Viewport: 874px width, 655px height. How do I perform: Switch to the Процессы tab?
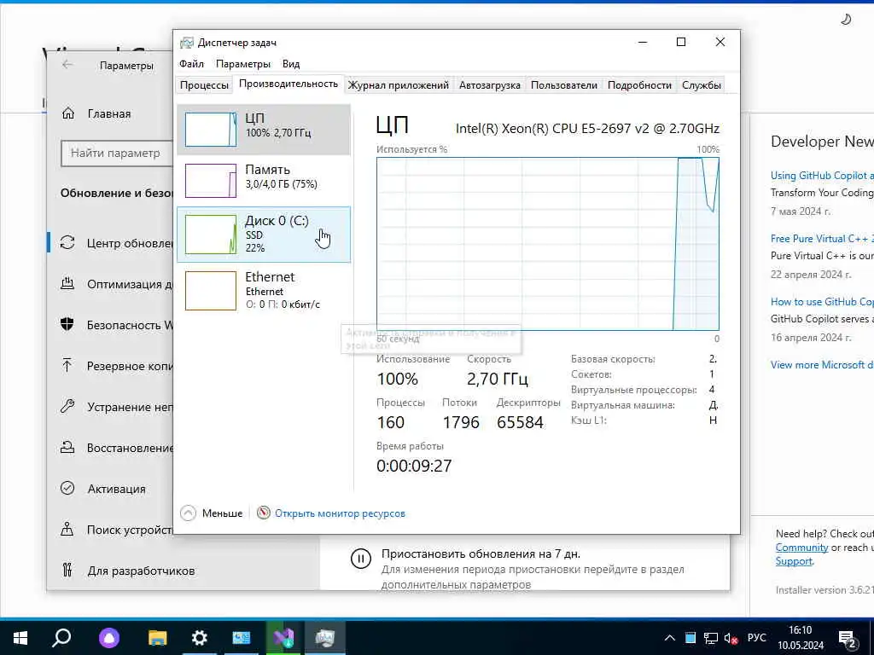[x=204, y=85]
